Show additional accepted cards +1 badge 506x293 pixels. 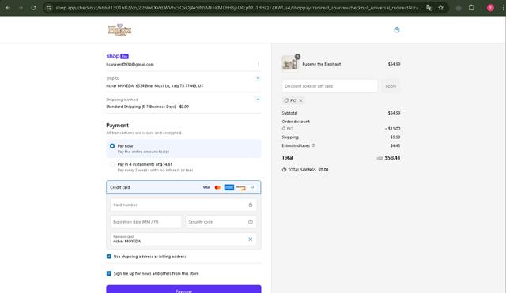(252, 187)
